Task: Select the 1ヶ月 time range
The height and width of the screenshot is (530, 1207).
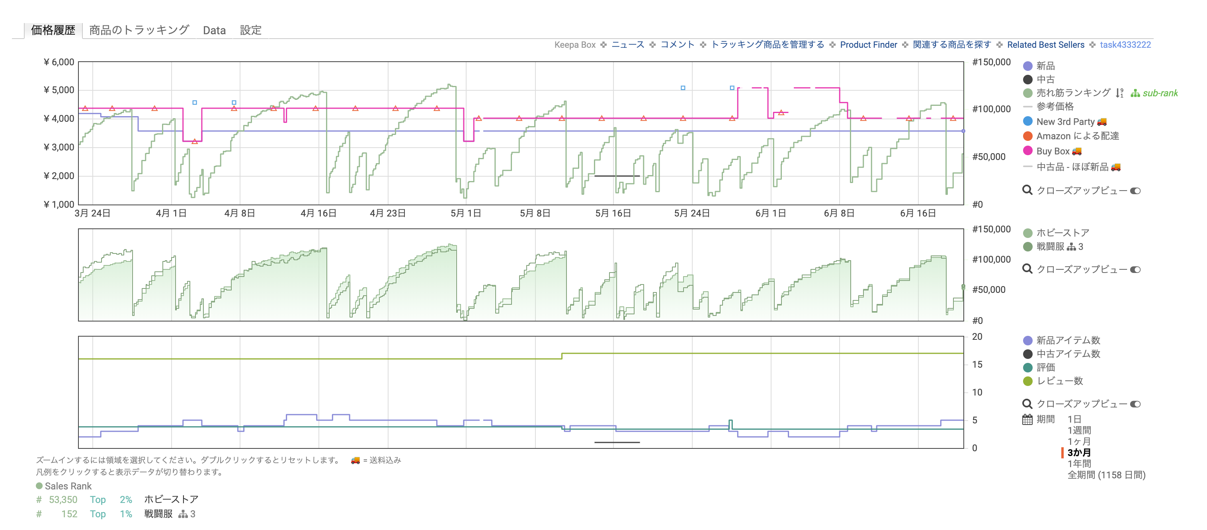Action: click(1078, 442)
